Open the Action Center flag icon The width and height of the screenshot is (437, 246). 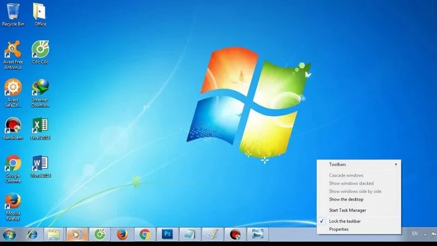click(x=433, y=235)
